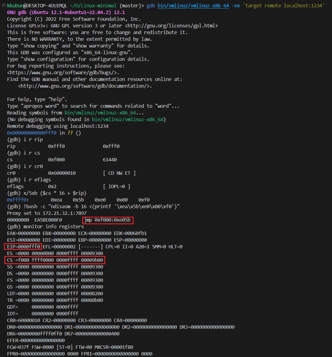This screenshot has width=332, height=357.
Task: Click the 'LDT=0000' register row
Action: pyautogui.click(x=55, y=294)
